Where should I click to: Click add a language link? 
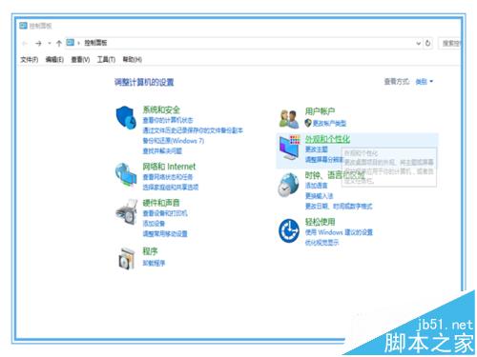tap(316, 186)
